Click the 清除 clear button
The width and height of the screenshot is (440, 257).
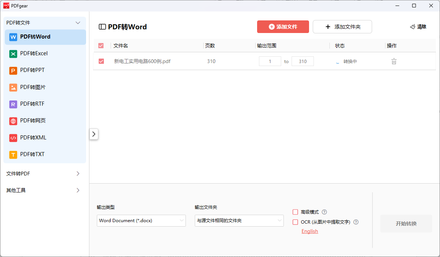tap(418, 27)
